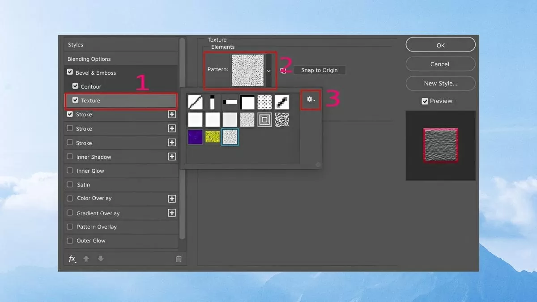
Task: Open the pattern picker gear menu
Action: [310, 100]
